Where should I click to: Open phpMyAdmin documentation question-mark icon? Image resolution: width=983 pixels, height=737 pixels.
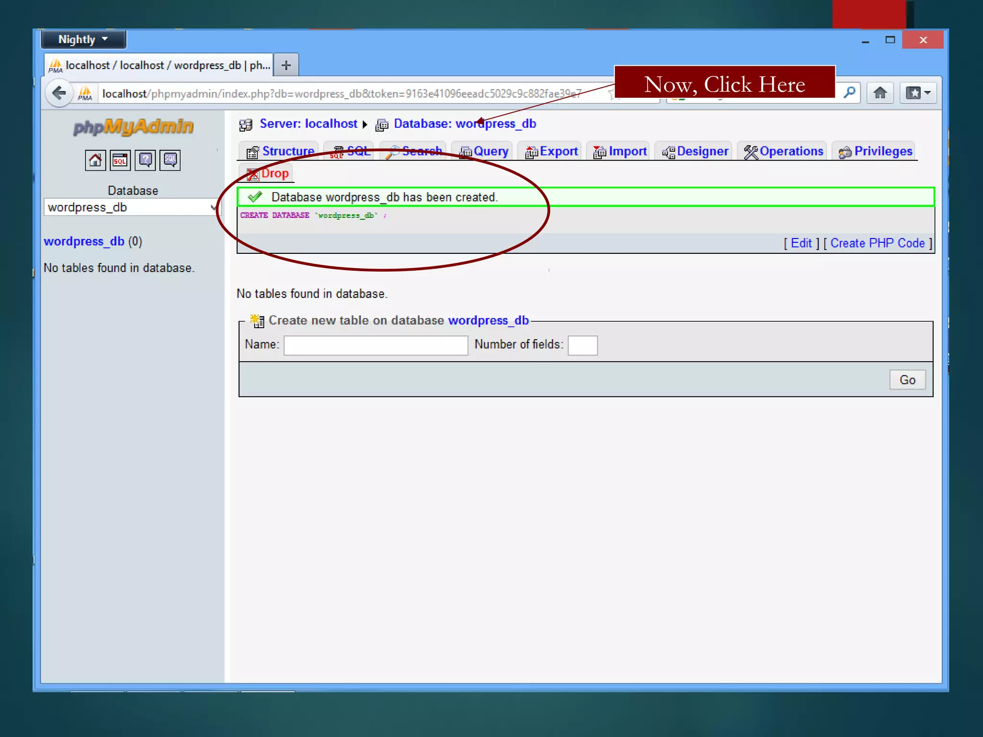click(145, 160)
